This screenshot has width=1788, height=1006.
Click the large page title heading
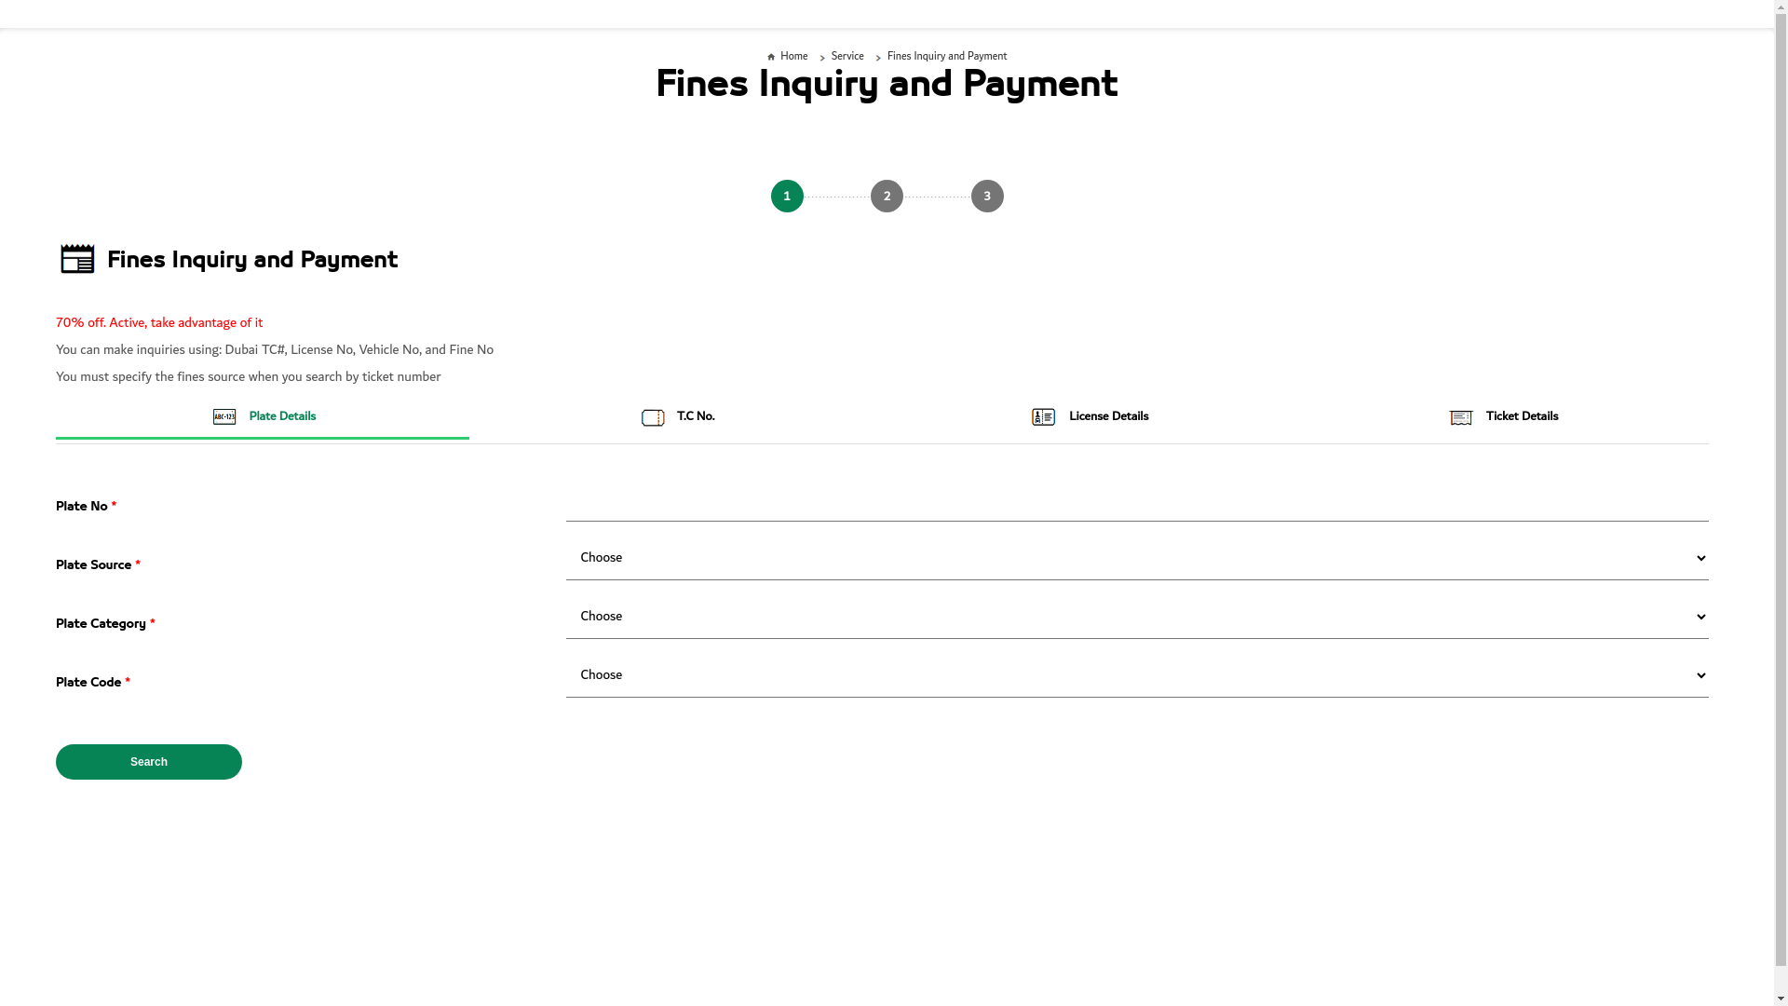tap(887, 84)
